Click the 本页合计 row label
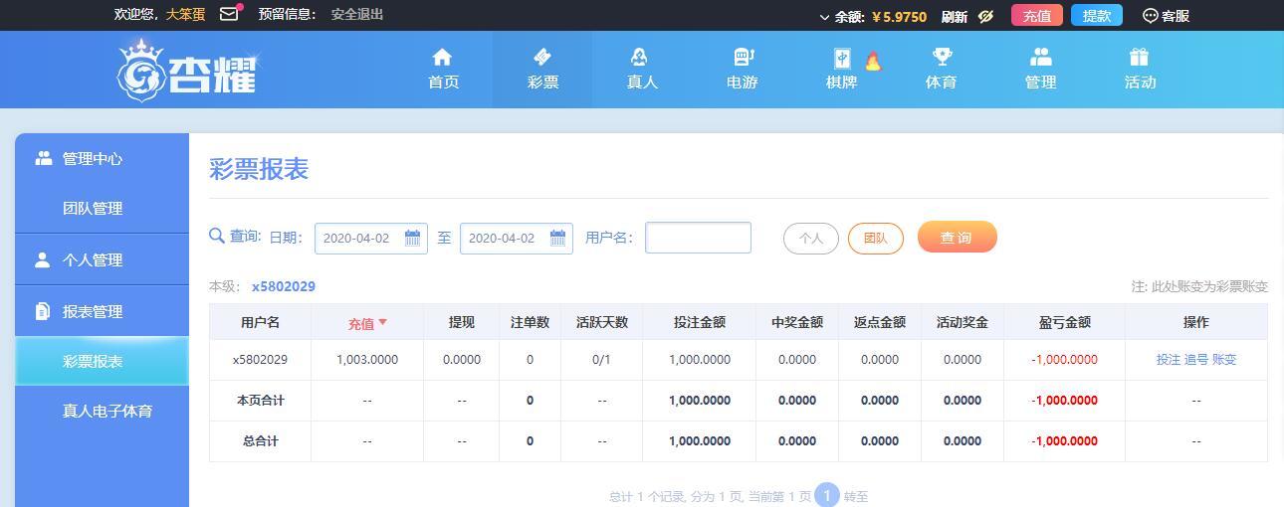Viewport: 1284px width, 507px height. 260,400
